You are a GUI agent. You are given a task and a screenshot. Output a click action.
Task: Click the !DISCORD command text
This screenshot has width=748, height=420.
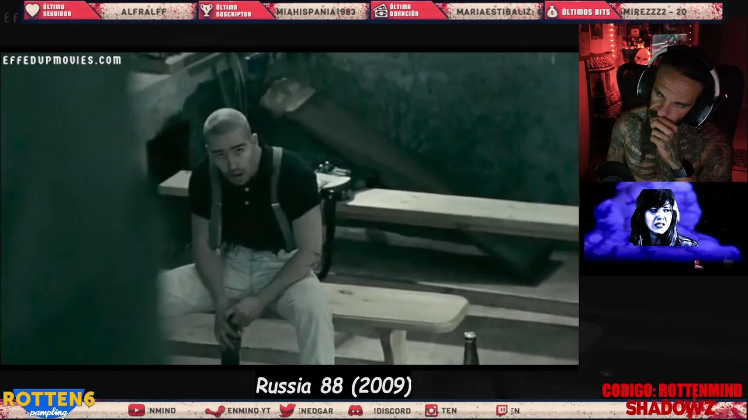coord(392,411)
